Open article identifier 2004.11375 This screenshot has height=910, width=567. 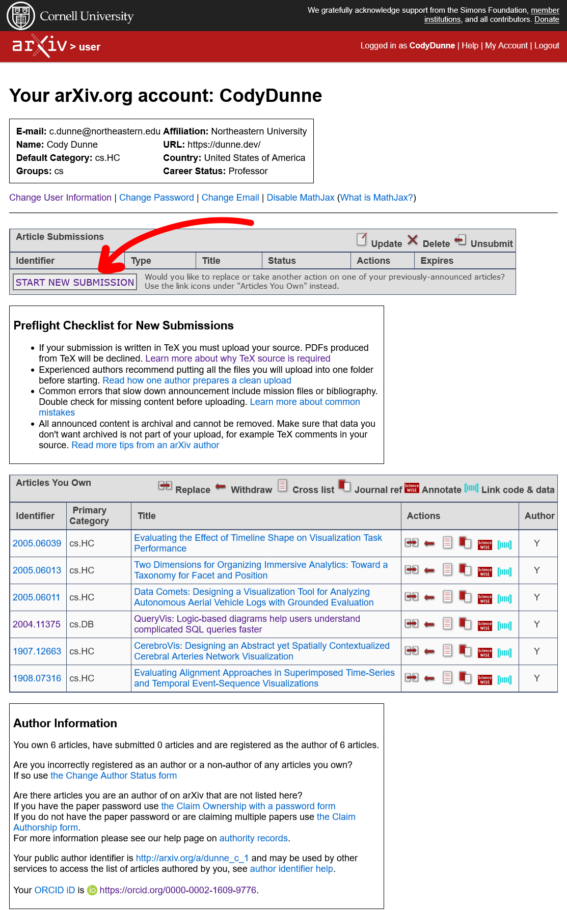(x=37, y=624)
